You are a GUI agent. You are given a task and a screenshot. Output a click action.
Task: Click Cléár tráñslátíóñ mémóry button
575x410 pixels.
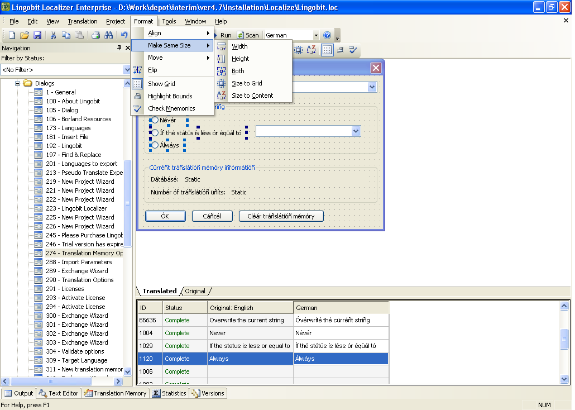[x=281, y=216]
